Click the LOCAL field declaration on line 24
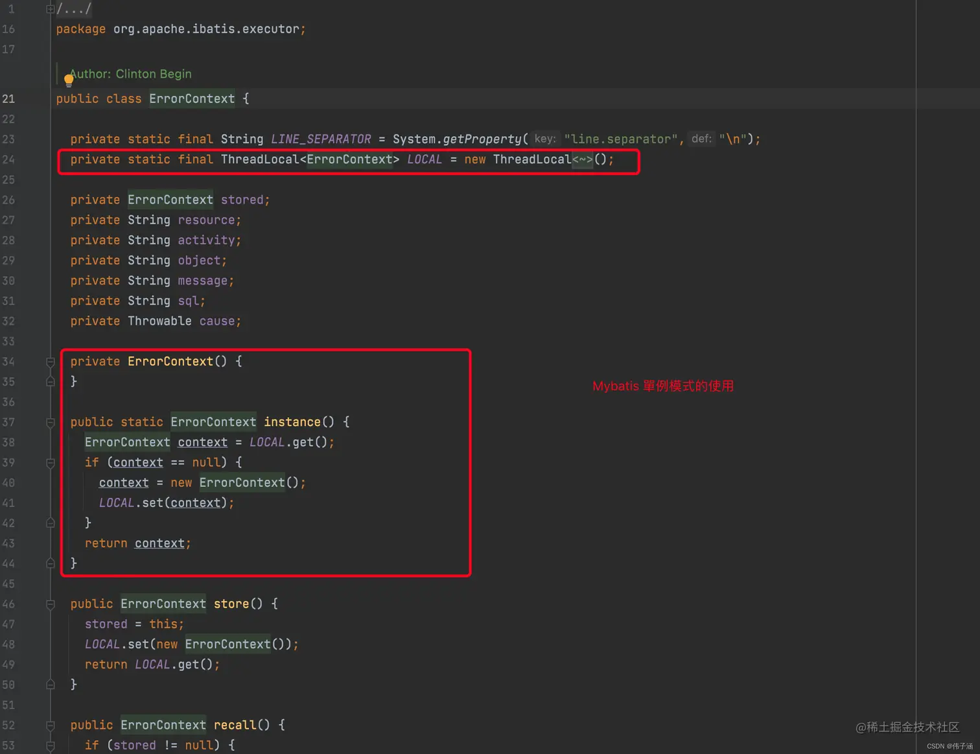This screenshot has height=754, width=980. click(425, 159)
